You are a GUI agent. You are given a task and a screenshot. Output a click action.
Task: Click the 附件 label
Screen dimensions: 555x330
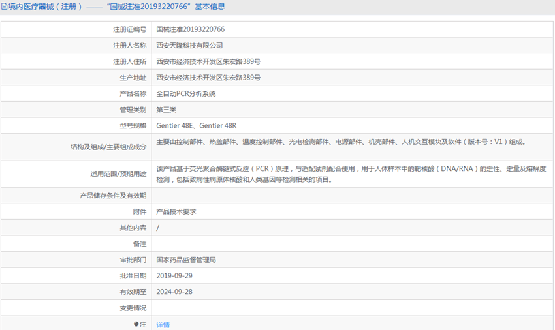(140, 211)
